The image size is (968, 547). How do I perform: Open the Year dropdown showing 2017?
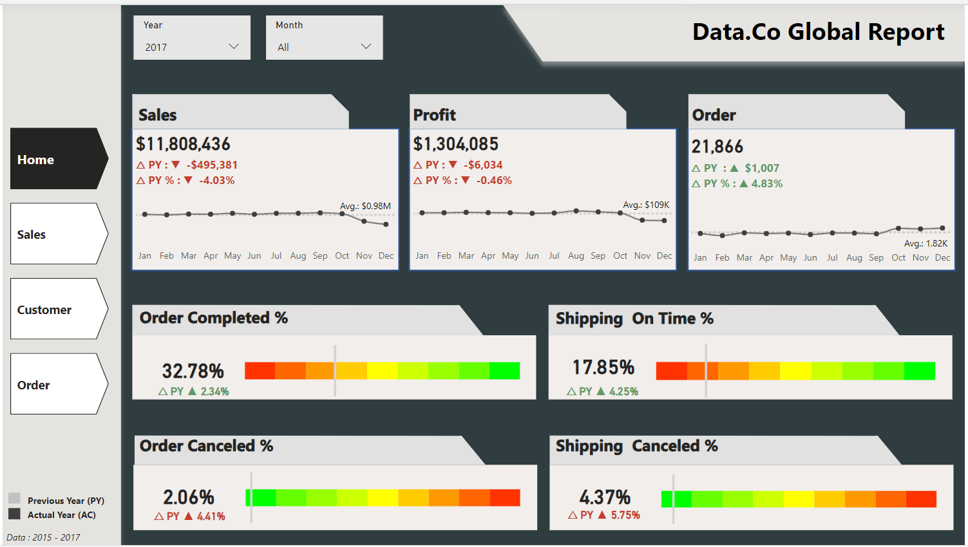tap(191, 47)
